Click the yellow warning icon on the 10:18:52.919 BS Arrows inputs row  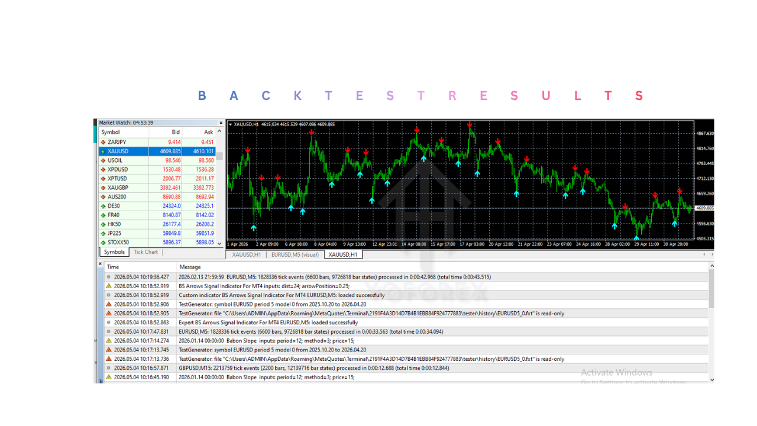(x=108, y=286)
